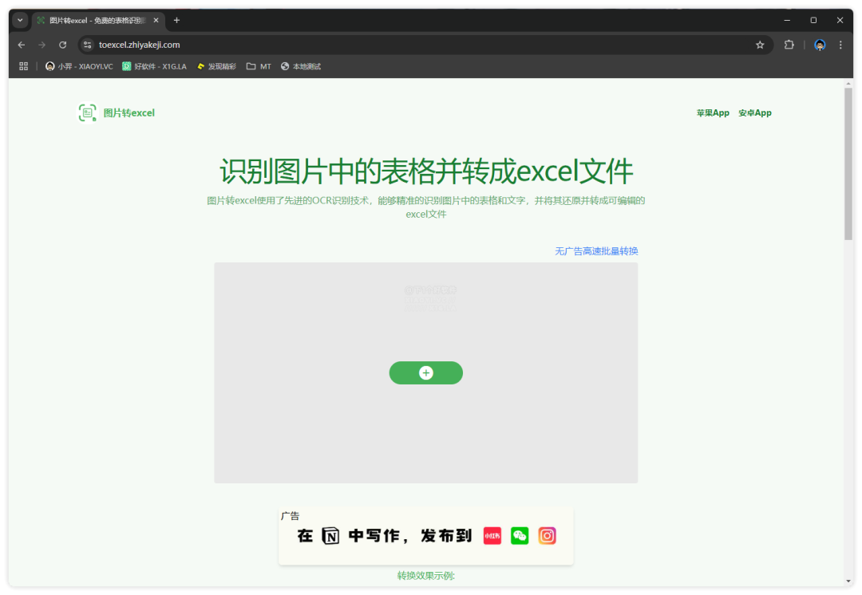Open site information icon in address bar

tap(88, 45)
